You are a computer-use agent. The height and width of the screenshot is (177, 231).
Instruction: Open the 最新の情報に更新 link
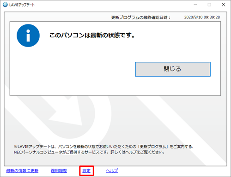point(22,171)
